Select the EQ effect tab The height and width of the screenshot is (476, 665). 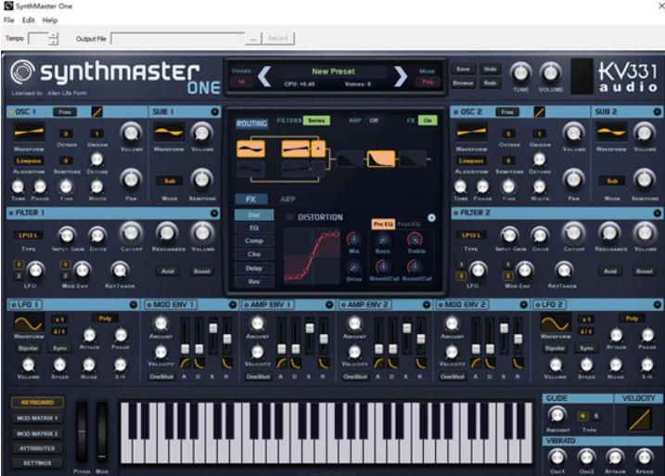click(x=254, y=228)
